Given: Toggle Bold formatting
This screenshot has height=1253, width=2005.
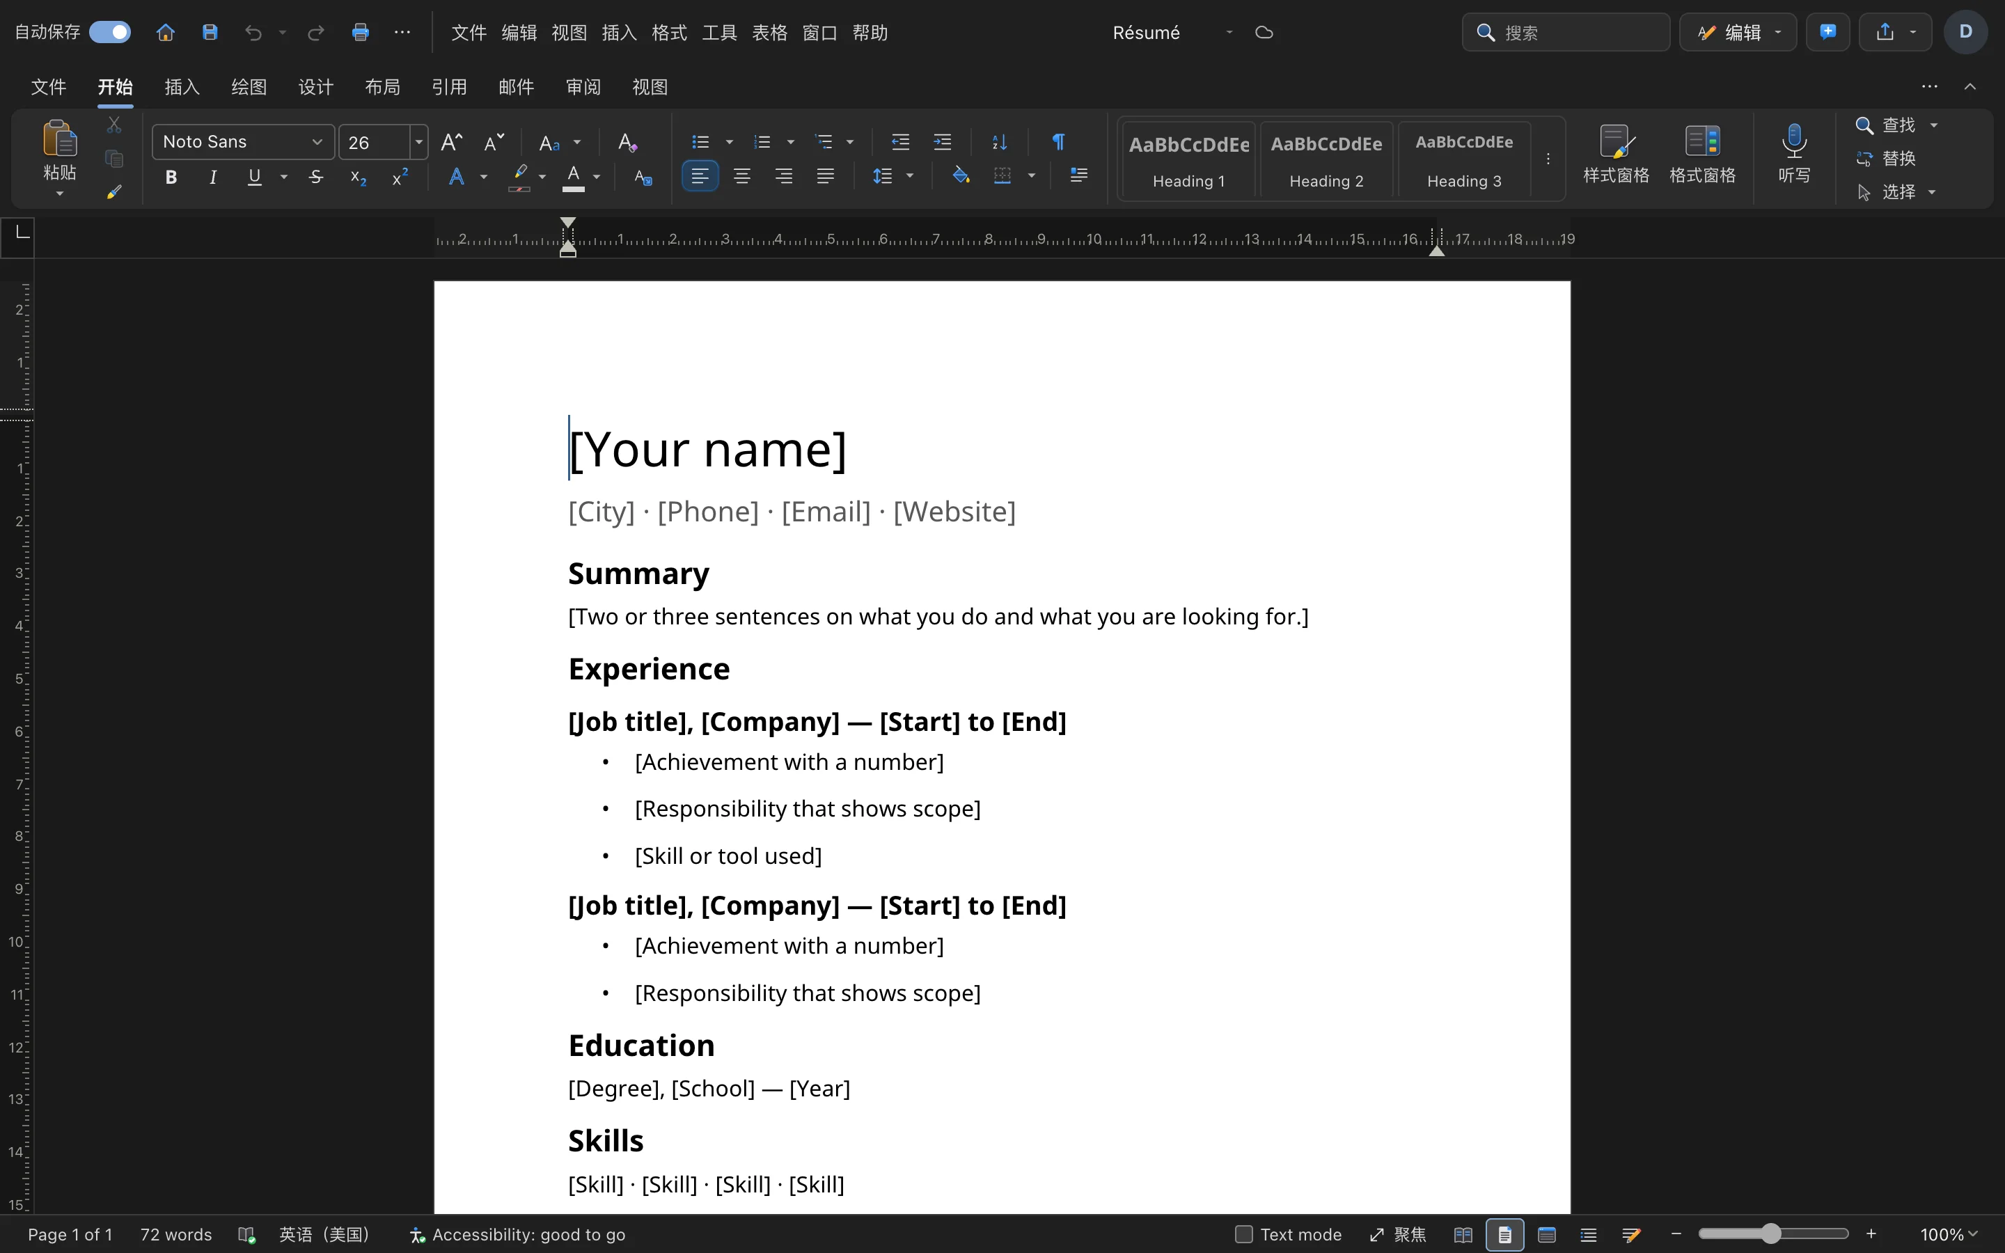Looking at the screenshot, I should (171, 177).
